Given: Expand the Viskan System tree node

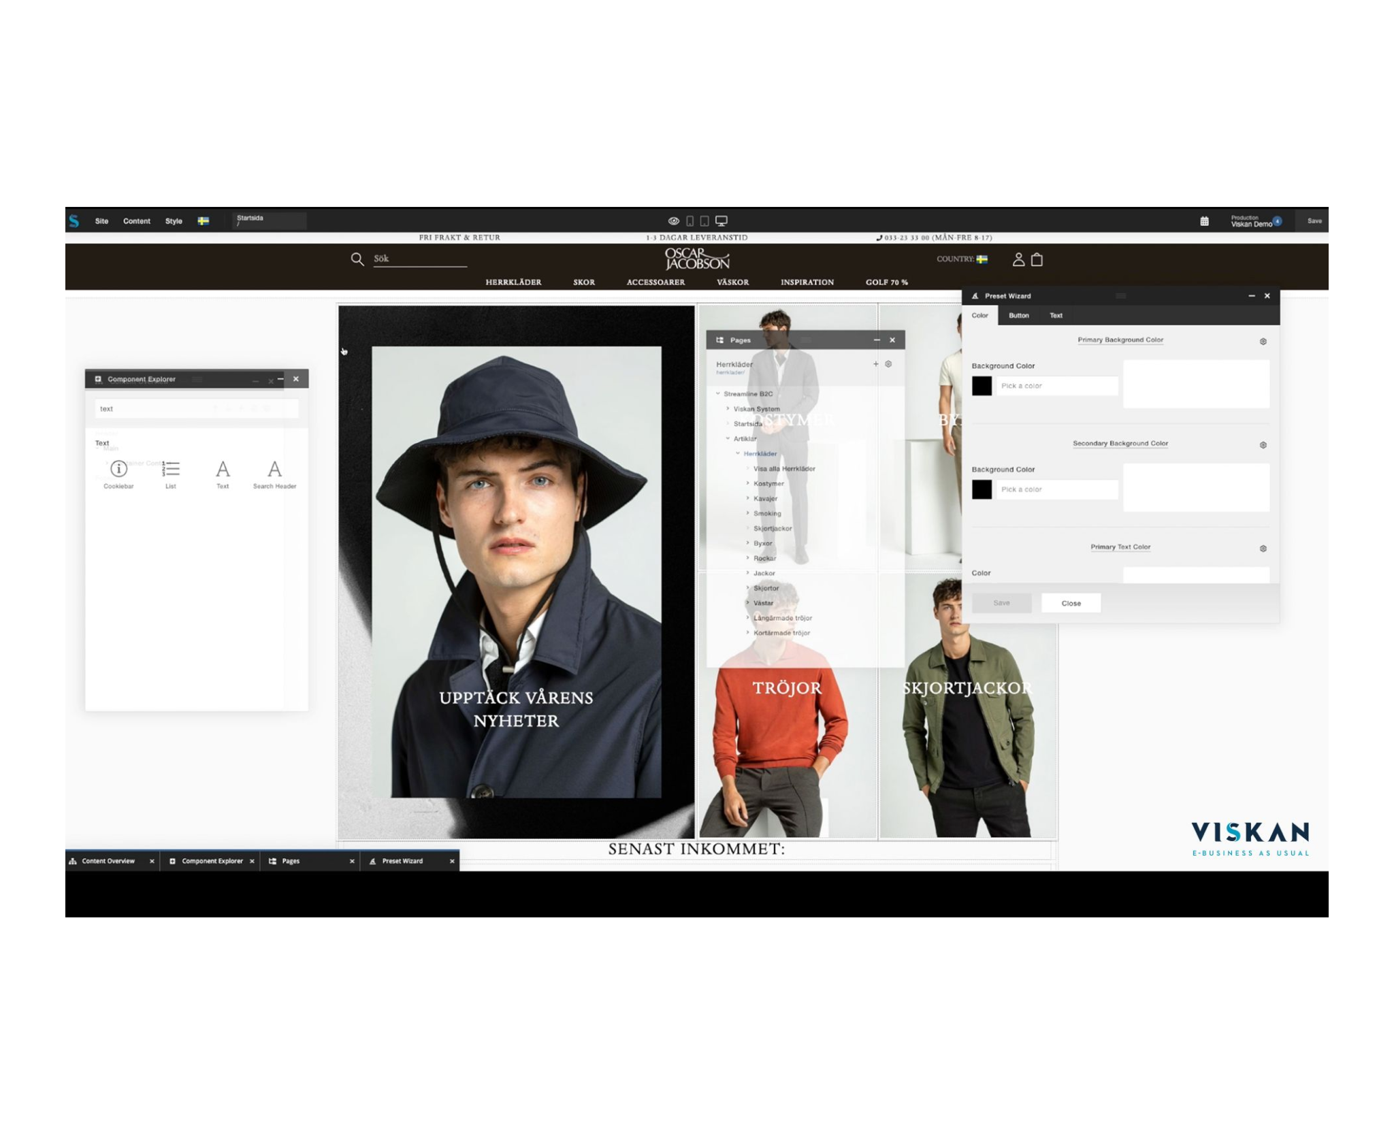Looking at the screenshot, I should pyautogui.click(x=728, y=409).
